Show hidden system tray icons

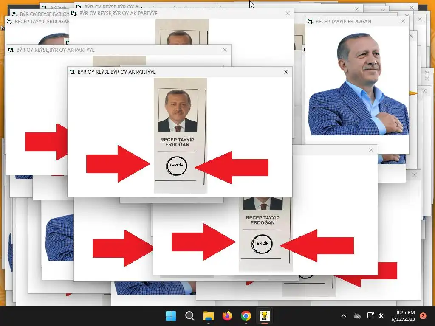point(343,316)
